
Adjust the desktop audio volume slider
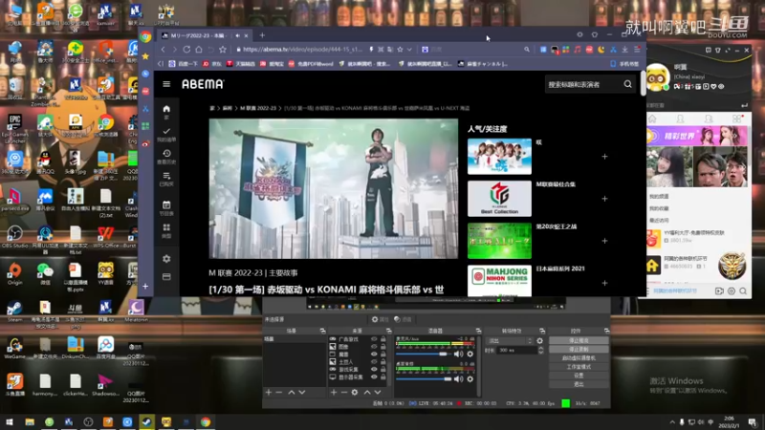coord(424,378)
